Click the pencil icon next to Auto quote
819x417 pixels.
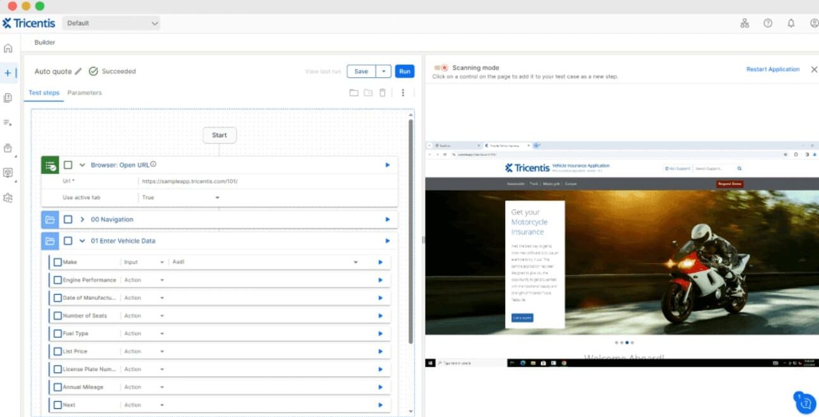(x=78, y=72)
